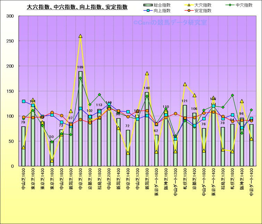Click the 中山芝1600 x-axis label
This screenshot has height=224, width=262.
(x=24, y=183)
